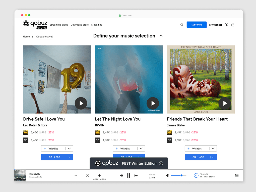Screen dimensions: 256x192
Task: Open artist Leo Dolan & flora
Action: tap(35, 125)
